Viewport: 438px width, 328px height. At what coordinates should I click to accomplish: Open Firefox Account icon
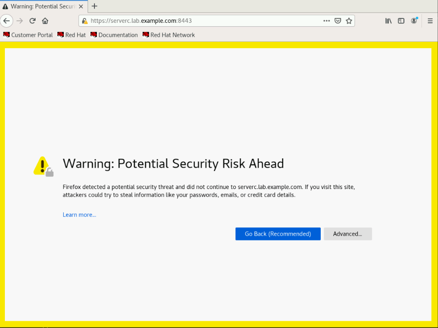pyautogui.click(x=414, y=21)
